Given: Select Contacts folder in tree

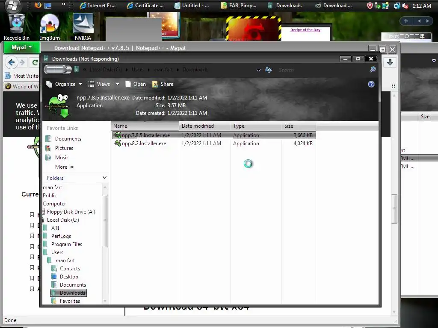Looking at the screenshot, I should [x=66, y=269].
